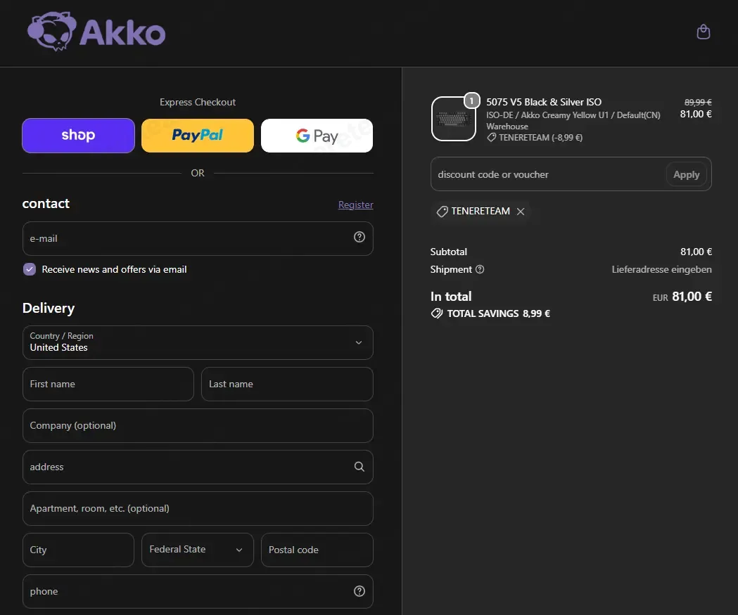The height and width of the screenshot is (615, 738).
Task: Click the Subtotal label
Action: tap(449, 252)
